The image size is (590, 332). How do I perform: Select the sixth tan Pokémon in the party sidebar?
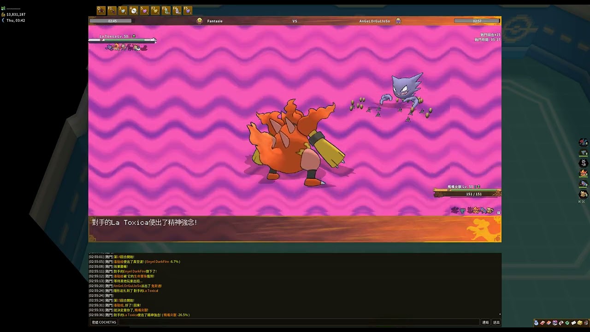pos(584,194)
